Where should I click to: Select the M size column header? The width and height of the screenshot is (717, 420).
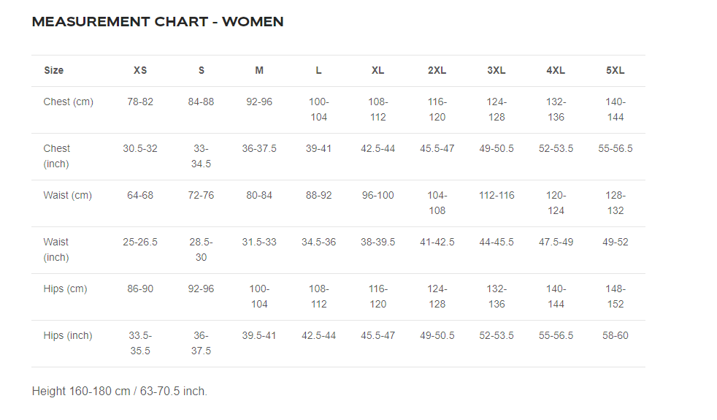click(259, 71)
